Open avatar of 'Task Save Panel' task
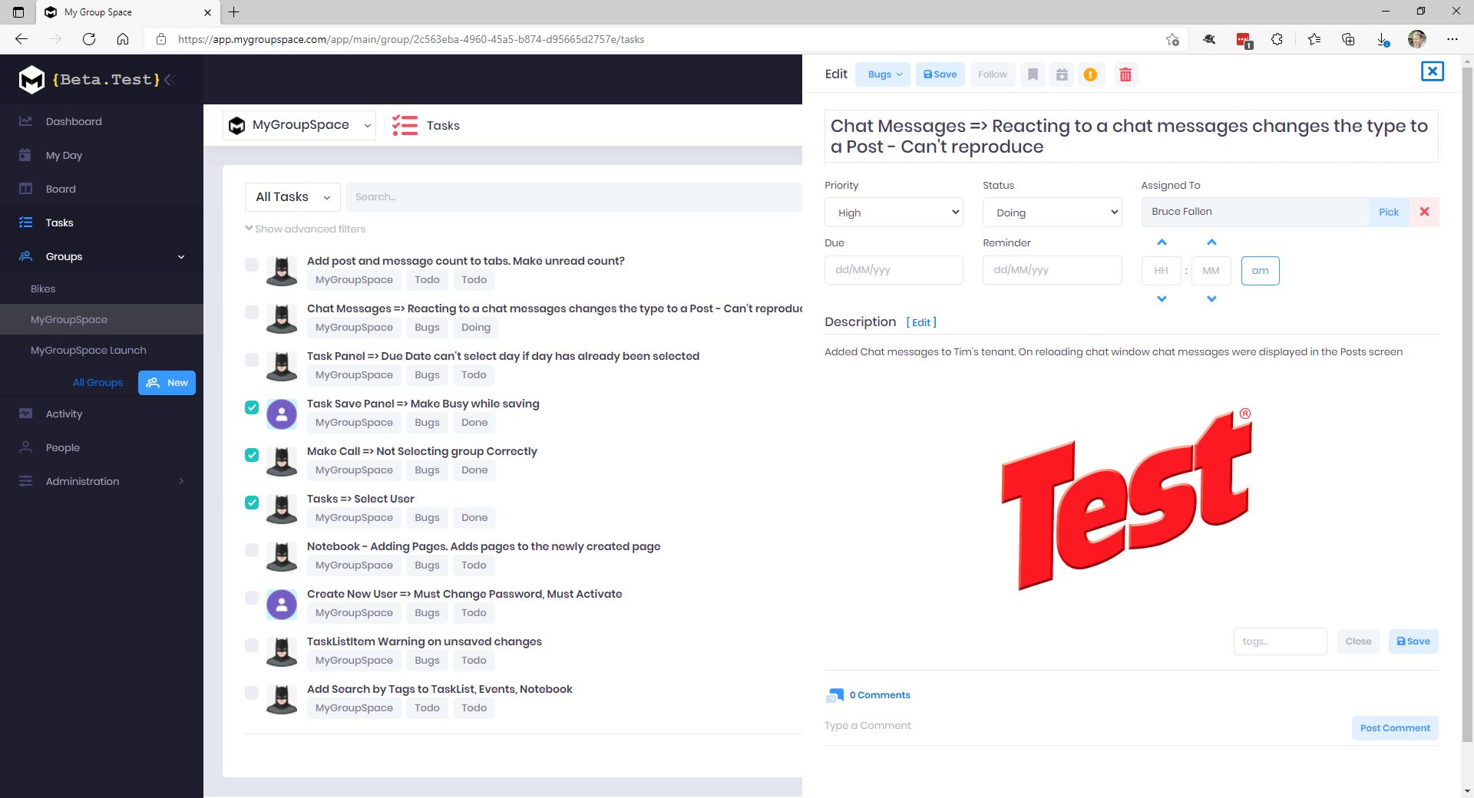Image resolution: width=1474 pixels, height=798 pixels. 282,414
